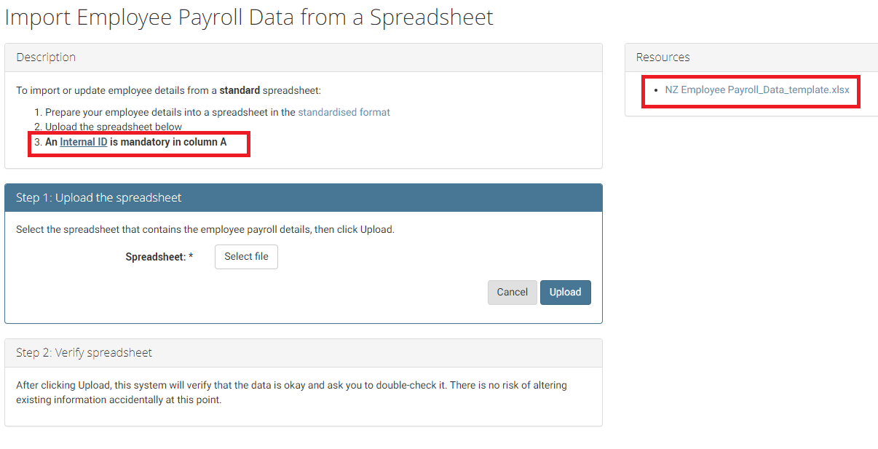Click the required asterisk beside Spreadsheet
878x449 pixels.
coord(191,257)
